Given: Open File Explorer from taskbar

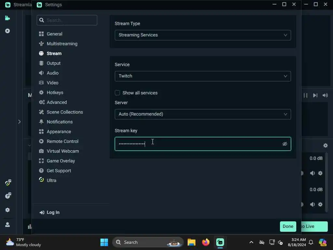Looking at the screenshot, I should [x=191, y=243].
